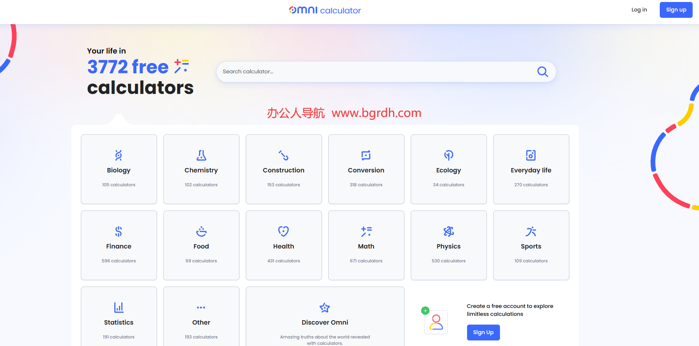
Task: Click the Other three-dots icon
Action: click(x=201, y=308)
